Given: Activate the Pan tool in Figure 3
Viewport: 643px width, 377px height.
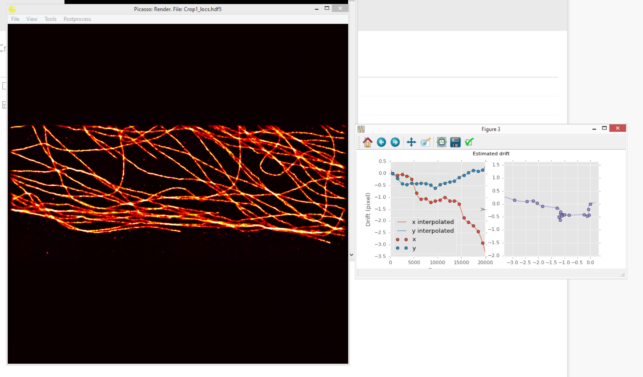Looking at the screenshot, I should [x=411, y=142].
